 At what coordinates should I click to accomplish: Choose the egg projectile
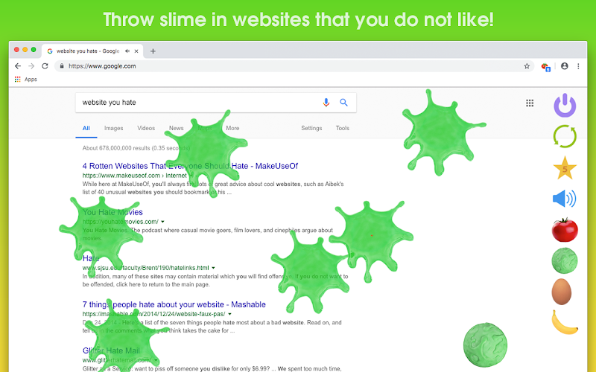click(x=562, y=292)
